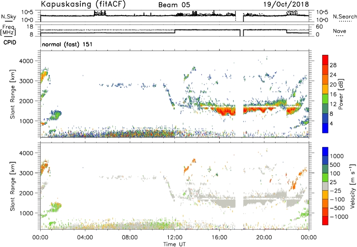Click the 'normal (fast) 151' mode text
Screen dimensions: 357x247
point(67,44)
